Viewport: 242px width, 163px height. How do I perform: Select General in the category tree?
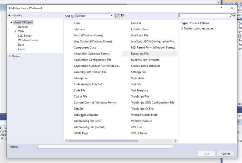(23, 27)
